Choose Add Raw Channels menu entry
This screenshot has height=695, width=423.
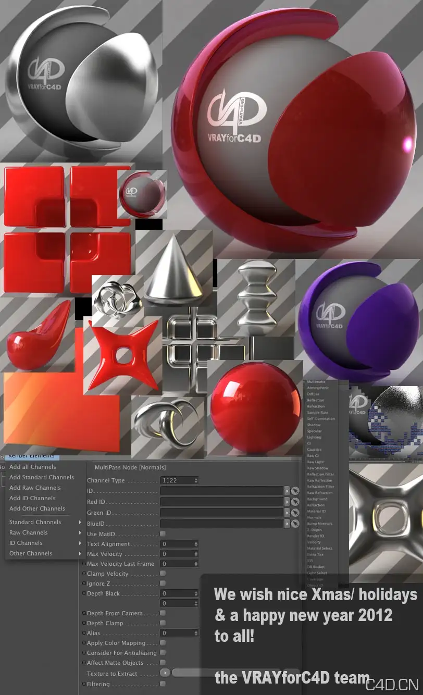pyautogui.click(x=35, y=488)
